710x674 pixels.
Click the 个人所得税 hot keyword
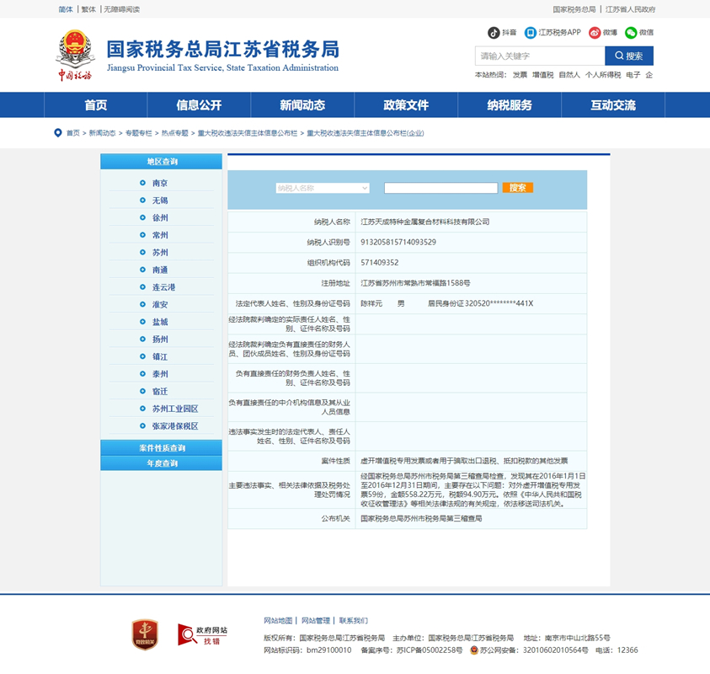603,75
